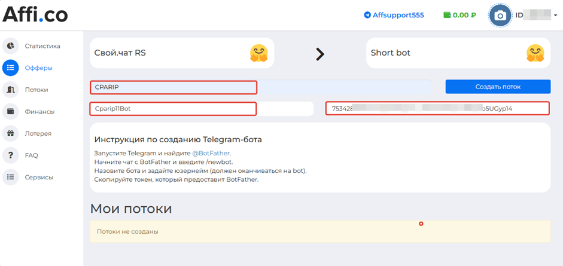The width and height of the screenshot is (563, 266).
Task: Expand the user ID dropdown arrow
Action: coord(555,16)
